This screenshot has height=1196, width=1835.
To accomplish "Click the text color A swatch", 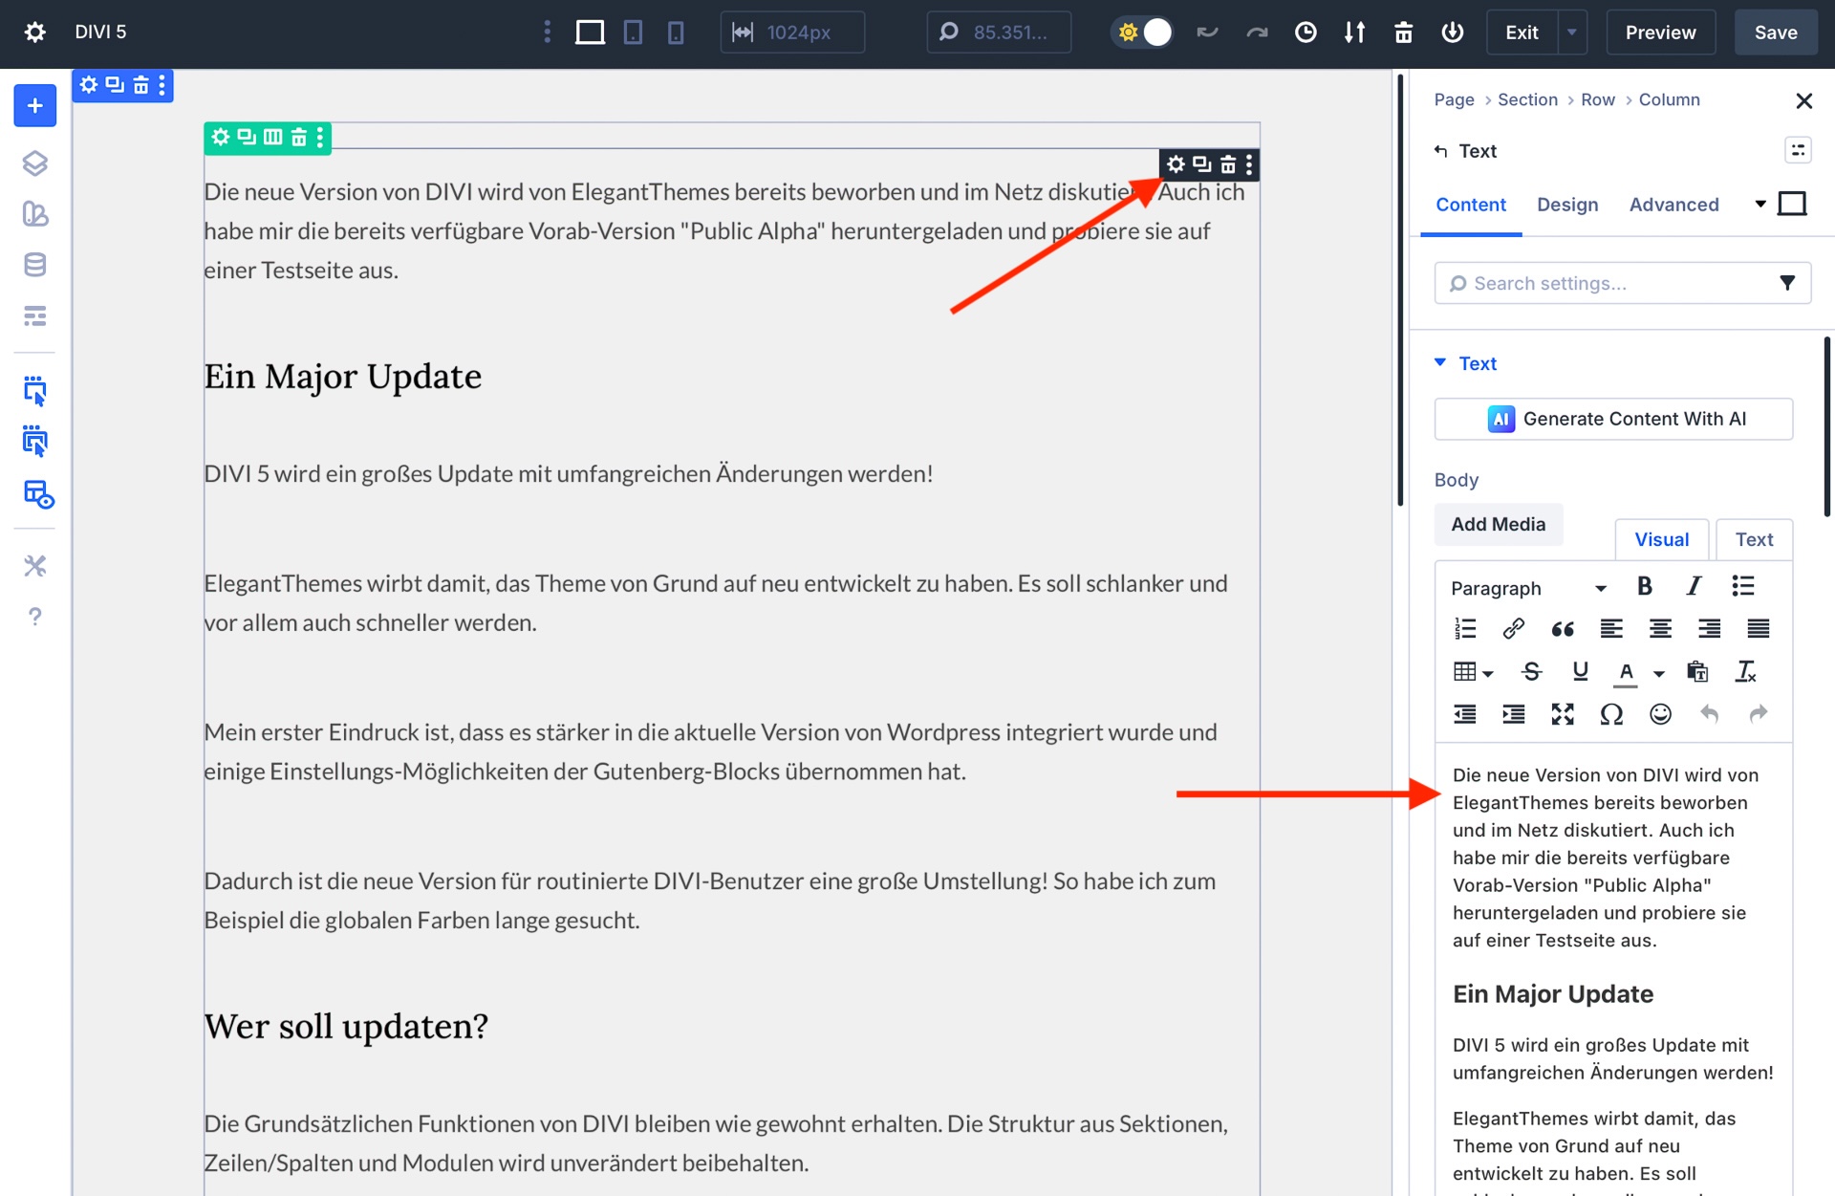I will 1626,671.
